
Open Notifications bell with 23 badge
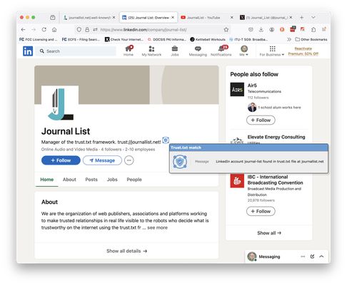[x=221, y=51]
